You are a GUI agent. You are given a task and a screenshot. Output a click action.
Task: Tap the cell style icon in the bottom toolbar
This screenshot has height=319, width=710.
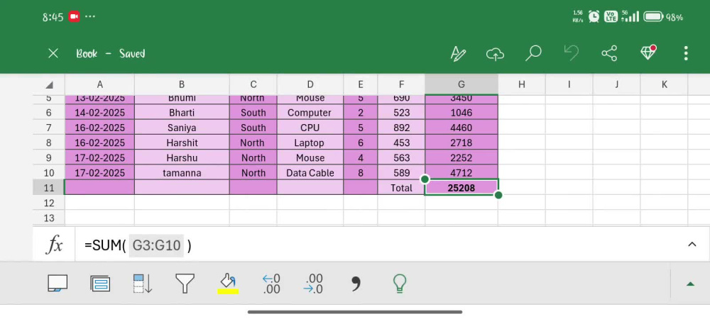coord(58,284)
